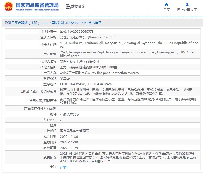203x174 pixels.
Task: Select 国家药品监督管理局 approval department value
Action: 74,131
